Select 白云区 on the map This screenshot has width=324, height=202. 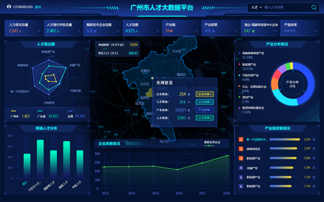point(145,84)
